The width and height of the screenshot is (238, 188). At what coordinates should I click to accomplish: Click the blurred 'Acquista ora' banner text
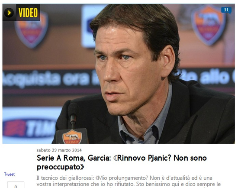[51, 78]
